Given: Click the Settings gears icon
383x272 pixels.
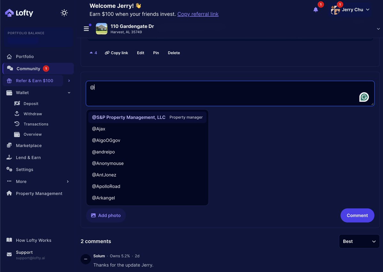Looking at the screenshot, I should (9, 169).
